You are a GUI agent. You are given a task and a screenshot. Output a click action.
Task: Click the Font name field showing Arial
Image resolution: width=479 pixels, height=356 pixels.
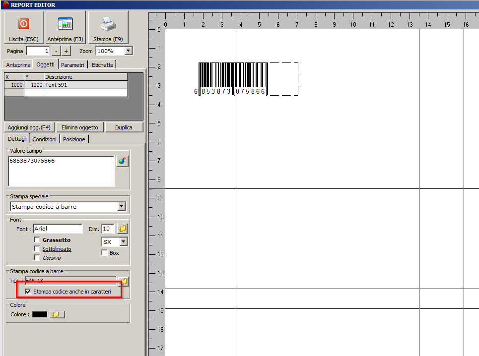[x=58, y=229]
